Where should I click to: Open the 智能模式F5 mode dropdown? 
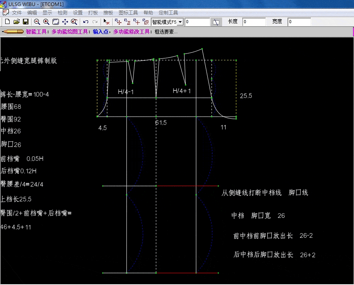[164, 22]
